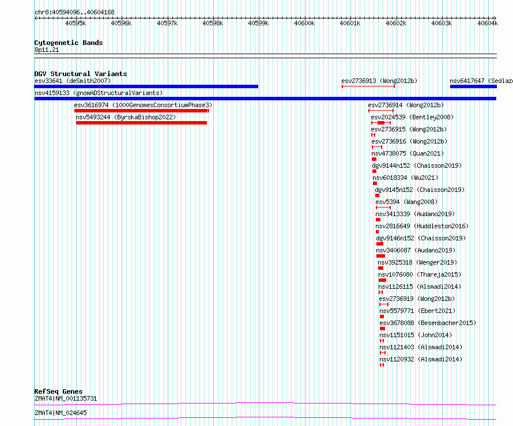Click the DGV Structural Variants track title

pyautogui.click(x=81, y=74)
